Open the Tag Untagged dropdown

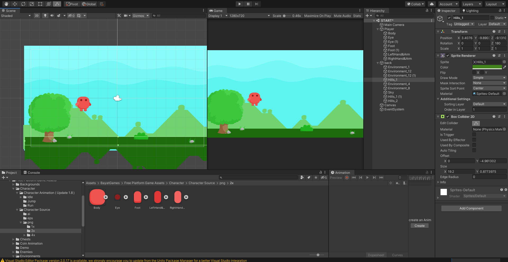pos(464,24)
